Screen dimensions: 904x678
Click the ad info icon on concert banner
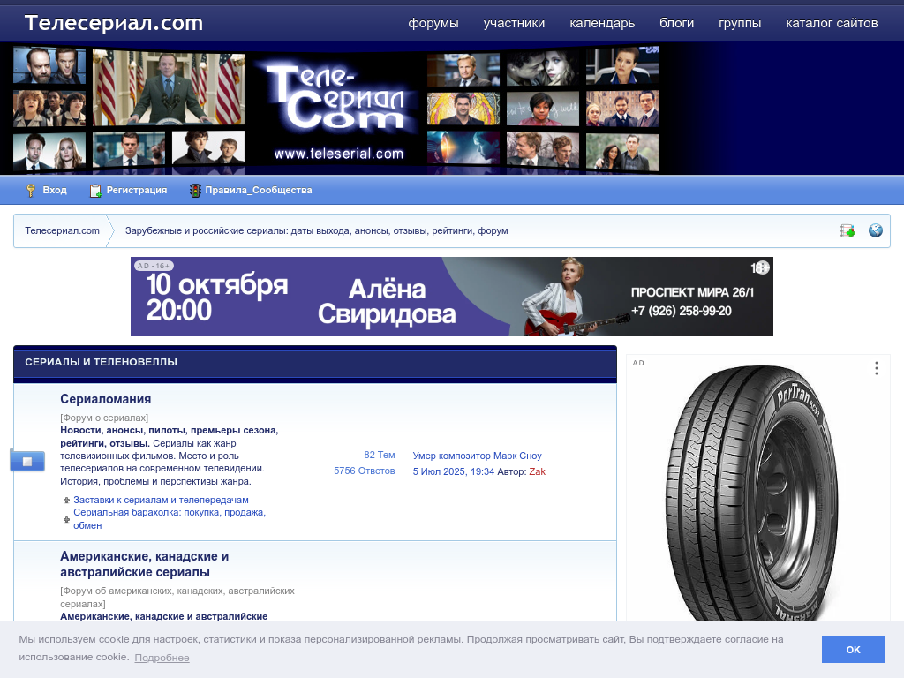761,267
